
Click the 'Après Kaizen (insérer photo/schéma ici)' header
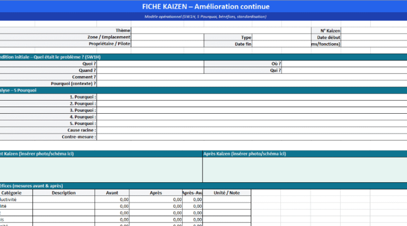click(x=305, y=154)
